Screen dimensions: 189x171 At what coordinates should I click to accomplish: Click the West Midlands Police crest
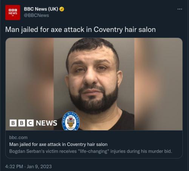(71, 121)
